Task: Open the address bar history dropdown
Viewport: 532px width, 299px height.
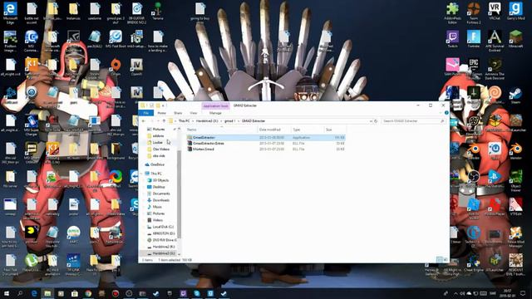Action: coord(371,121)
